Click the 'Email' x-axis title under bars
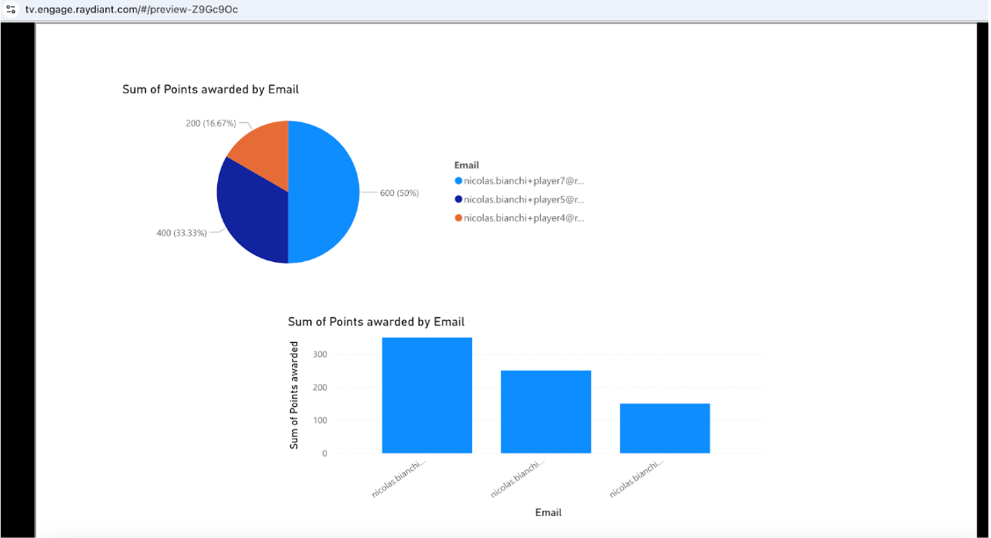This screenshot has height=538, width=991. 548,513
